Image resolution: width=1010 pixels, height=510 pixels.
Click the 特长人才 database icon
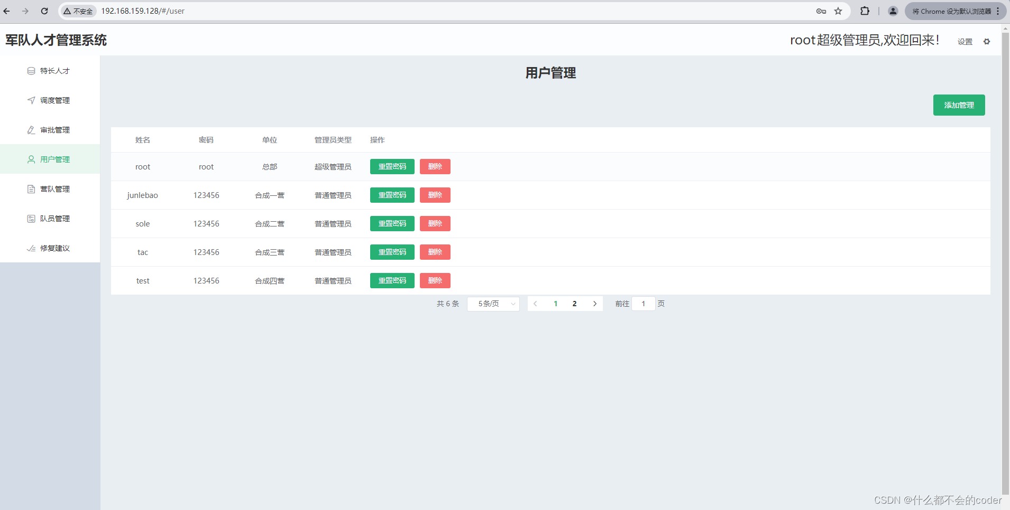coord(31,71)
